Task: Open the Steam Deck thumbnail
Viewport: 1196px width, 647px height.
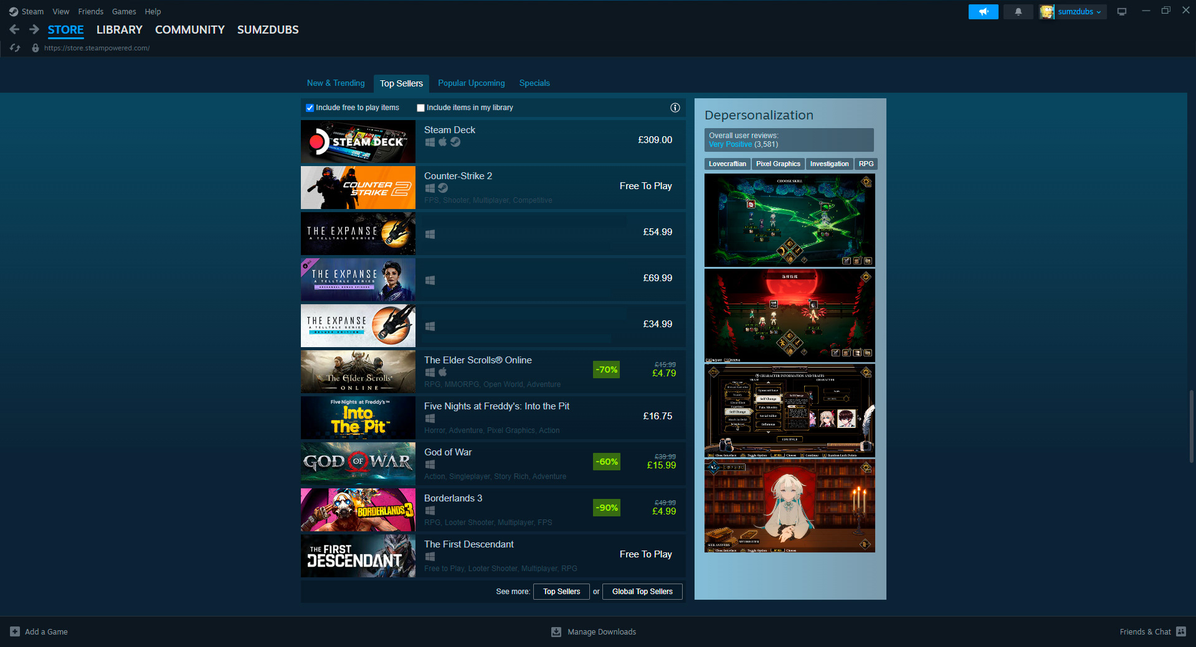Action: (358, 141)
